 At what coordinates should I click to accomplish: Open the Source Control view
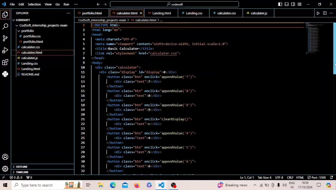5,38
